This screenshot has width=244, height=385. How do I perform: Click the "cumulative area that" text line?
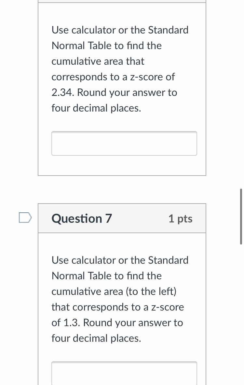point(98,61)
